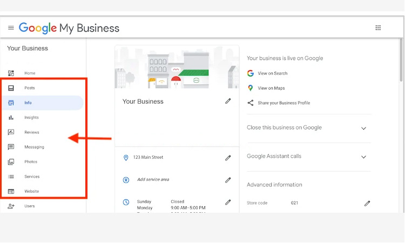Click Your business is live on Google
The width and height of the screenshot is (405, 243).
tap(285, 58)
